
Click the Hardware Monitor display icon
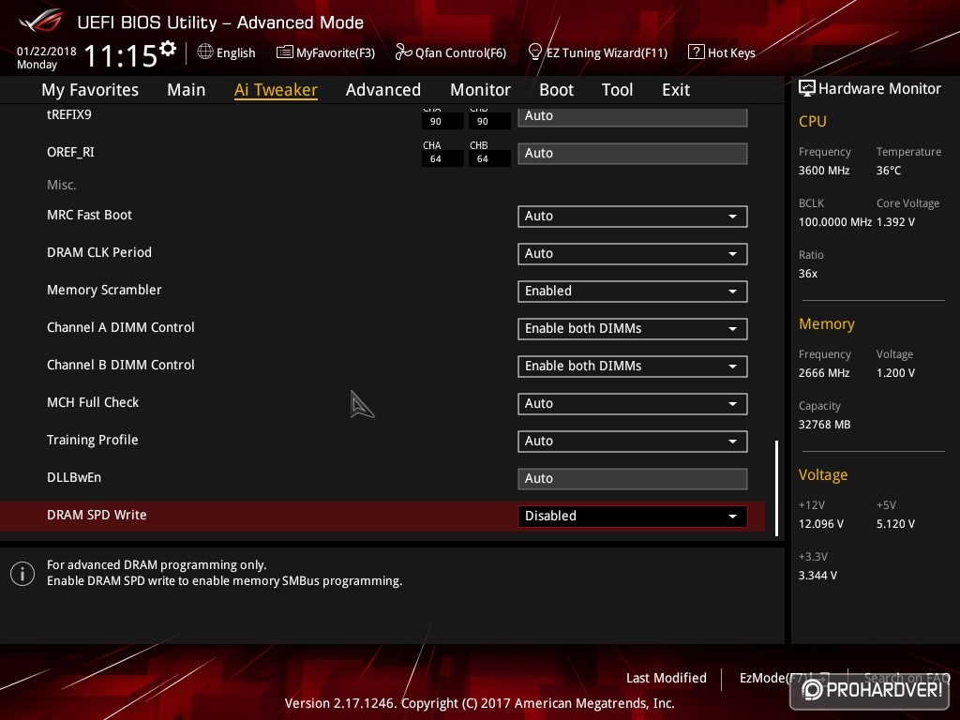pos(807,88)
